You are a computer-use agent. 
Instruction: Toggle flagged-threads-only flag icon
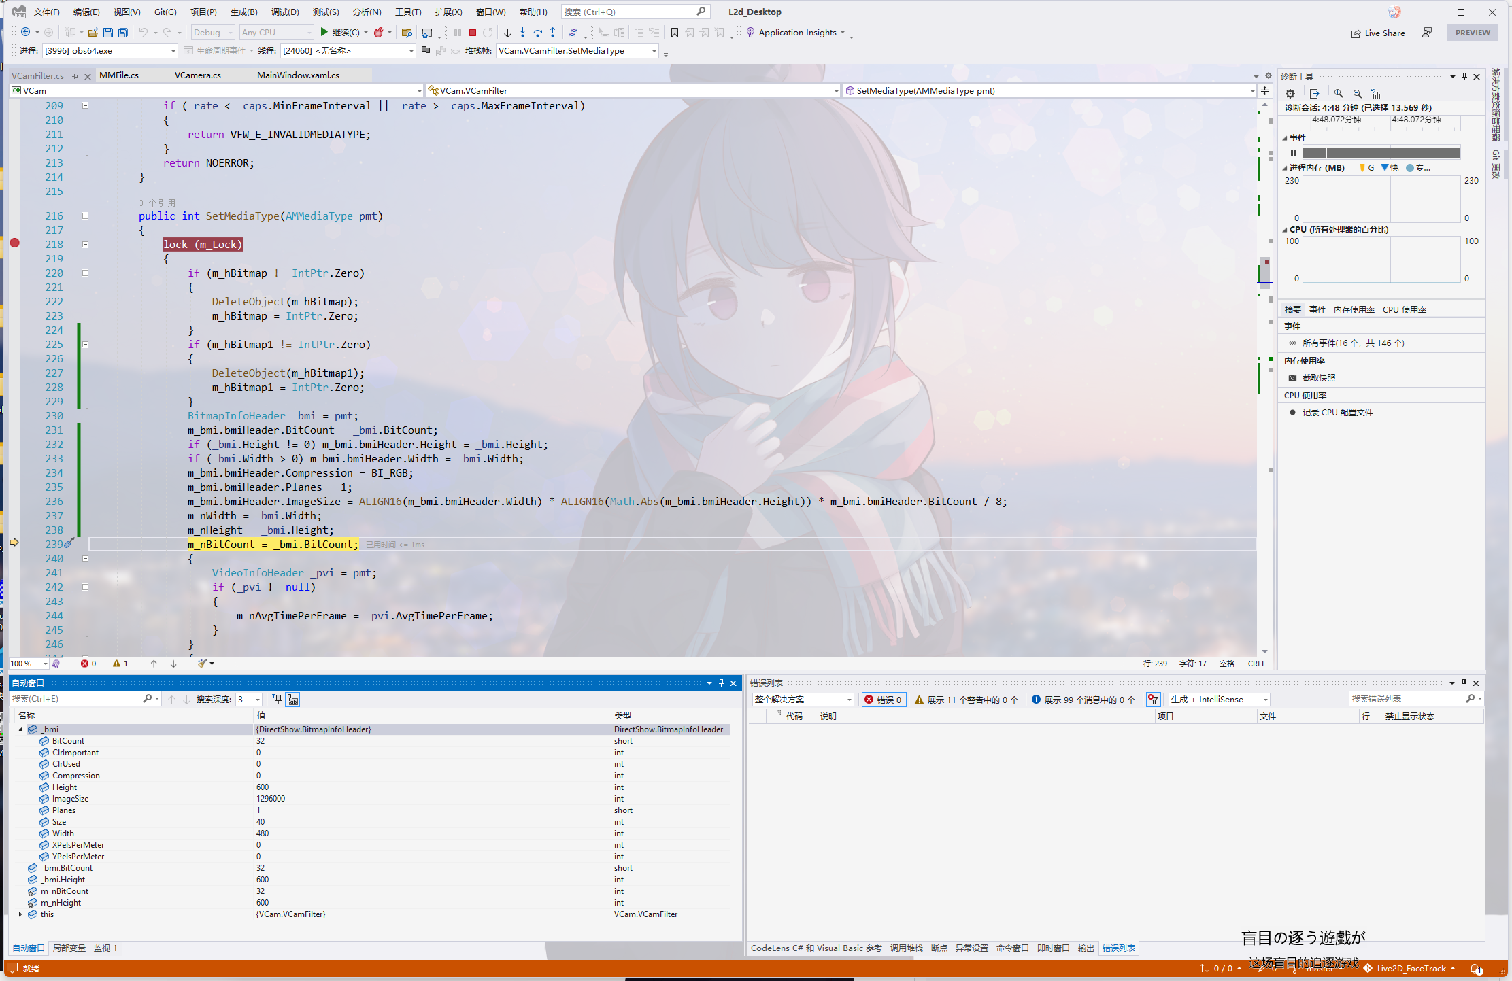tap(425, 50)
